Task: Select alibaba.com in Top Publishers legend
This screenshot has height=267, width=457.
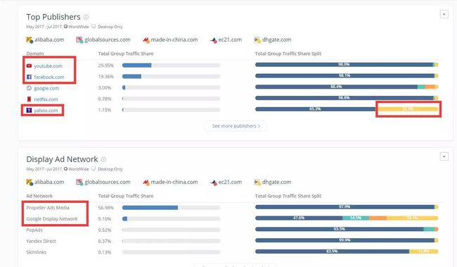Action: [45, 39]
